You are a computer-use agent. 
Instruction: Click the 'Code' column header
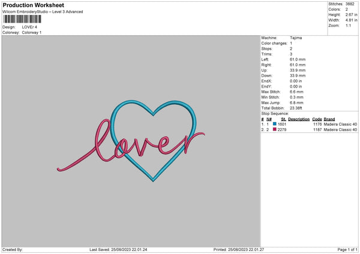tap(317, 119)
